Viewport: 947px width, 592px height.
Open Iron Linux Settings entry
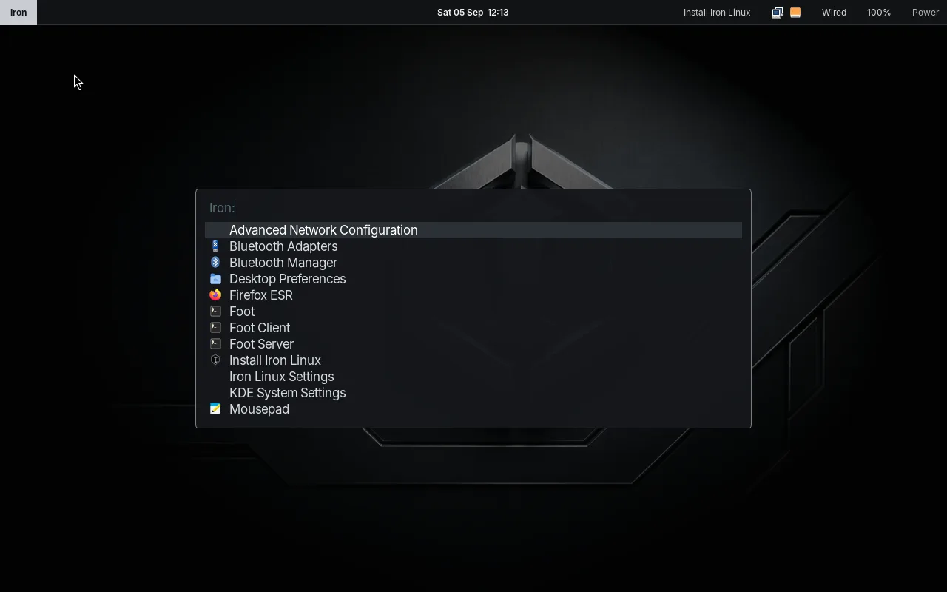pos(473,377)
